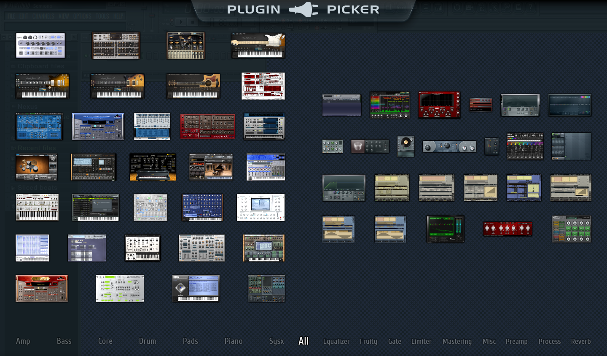Pick the grand piano on wooden floor plugin
Image resolution: width=607 pixels, height=356 pixels.
(x=211, y=167)
